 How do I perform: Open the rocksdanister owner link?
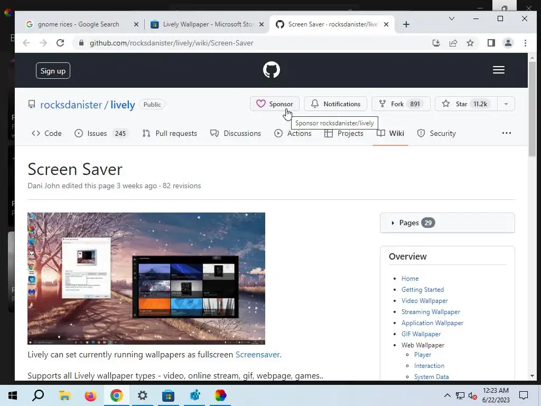click(x=71, y=105)
